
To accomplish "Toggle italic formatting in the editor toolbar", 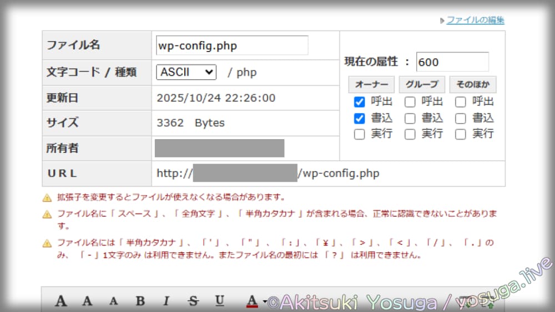I will click(166, 301).
